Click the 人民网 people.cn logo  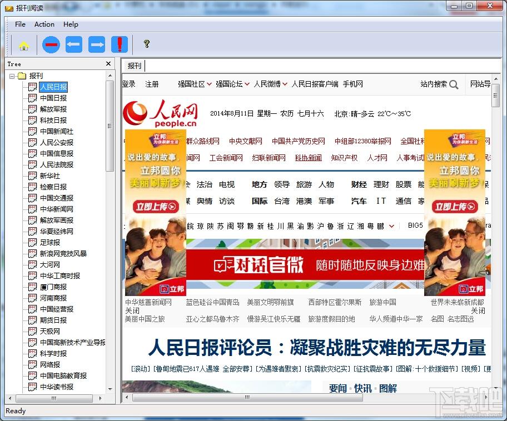point(160,113)
